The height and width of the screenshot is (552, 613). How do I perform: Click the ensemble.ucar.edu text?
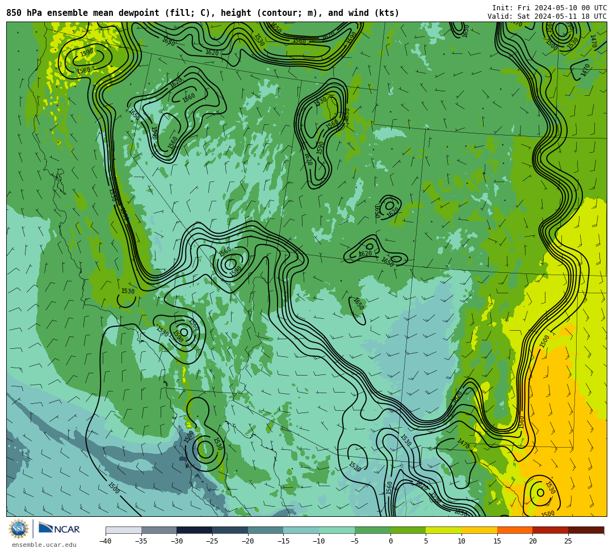[x=44, y=545]
